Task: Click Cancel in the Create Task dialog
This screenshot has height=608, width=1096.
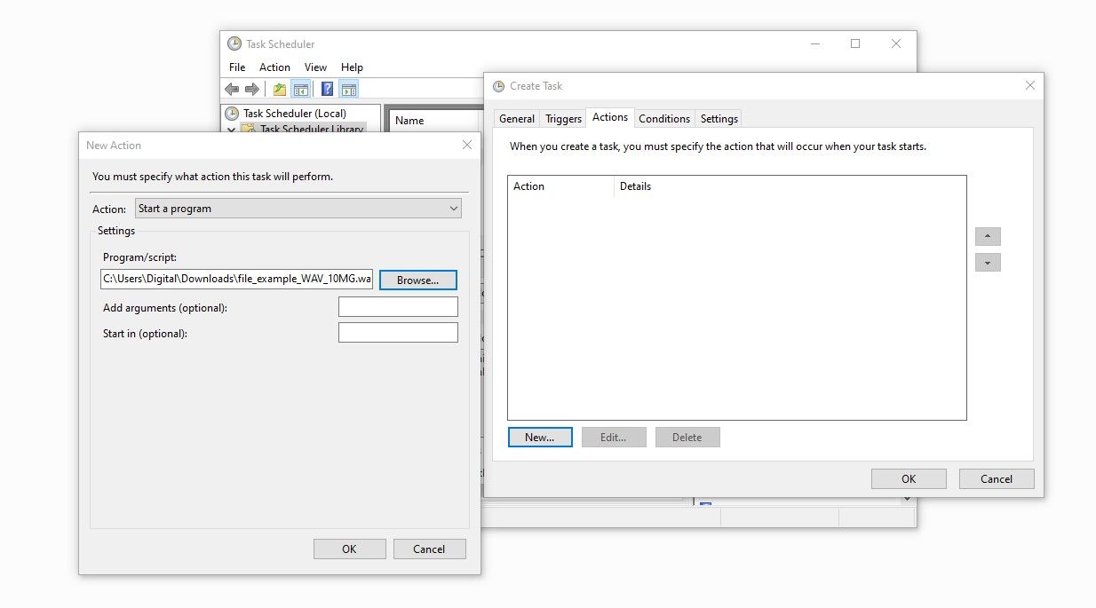Action: (x=997, y=479)
